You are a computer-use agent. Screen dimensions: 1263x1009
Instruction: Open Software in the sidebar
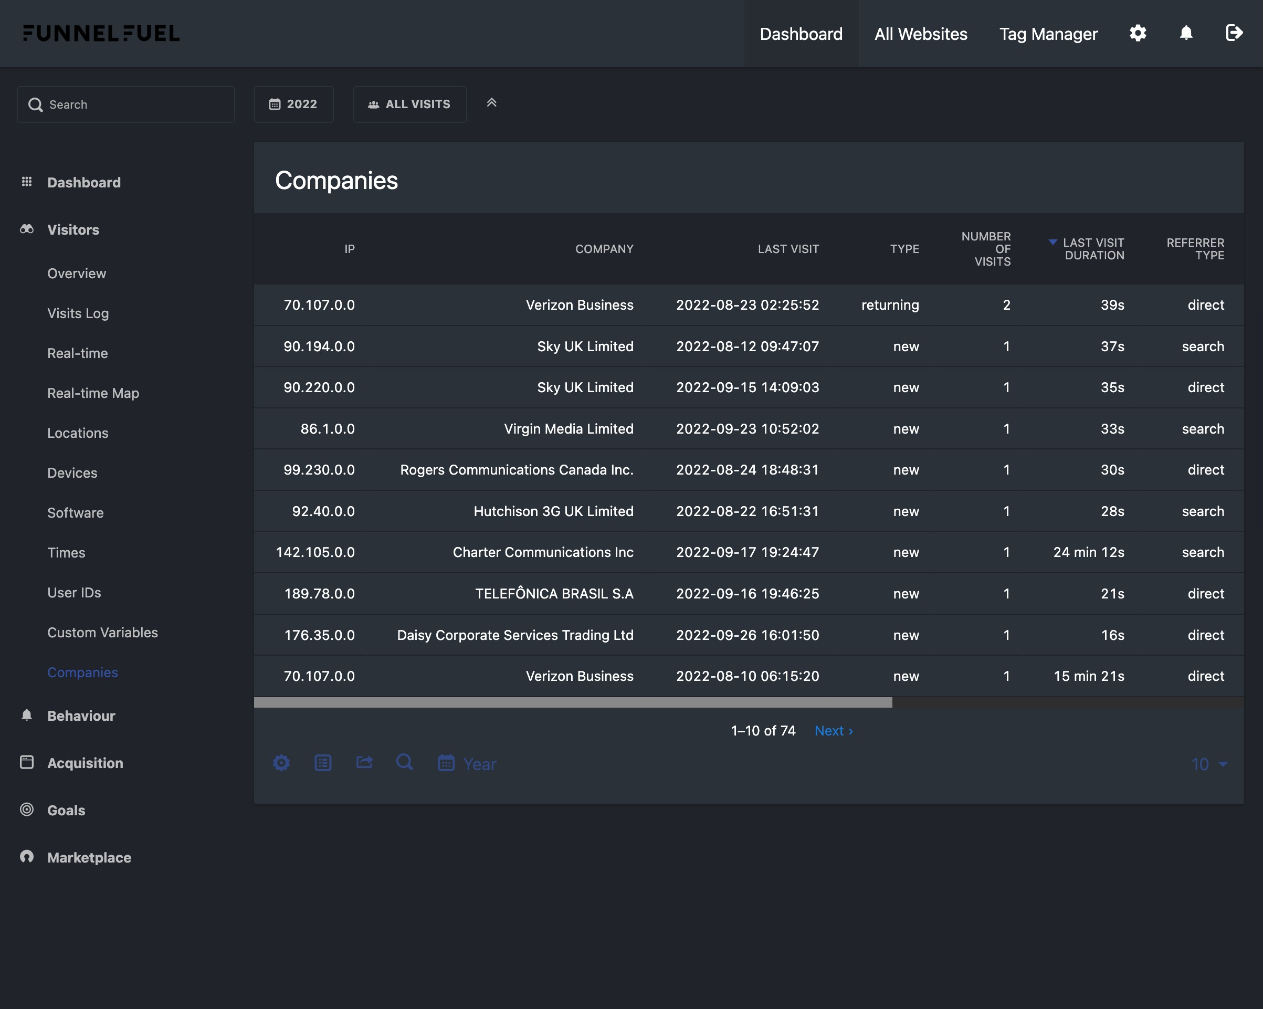click(76, 513)
